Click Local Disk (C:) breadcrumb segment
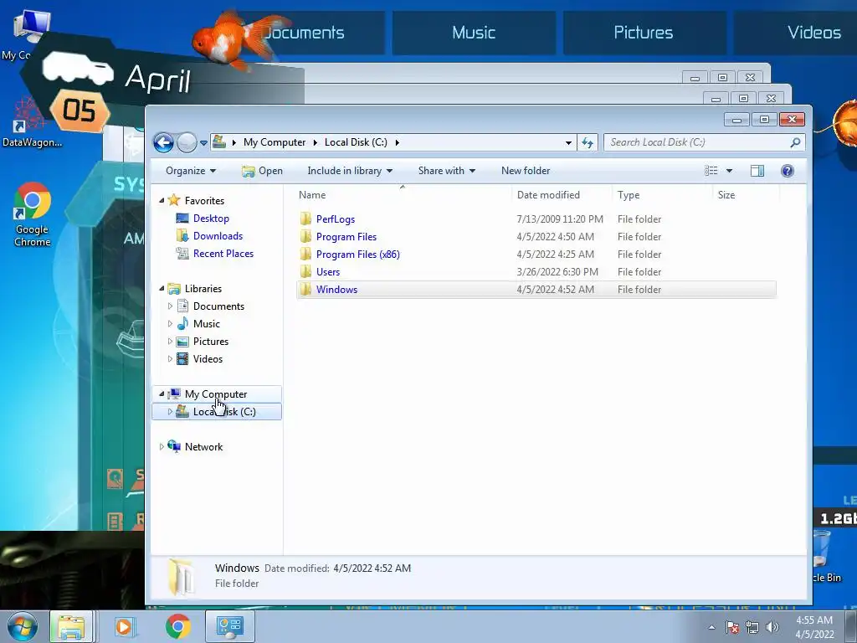 (x=356, y=142)
